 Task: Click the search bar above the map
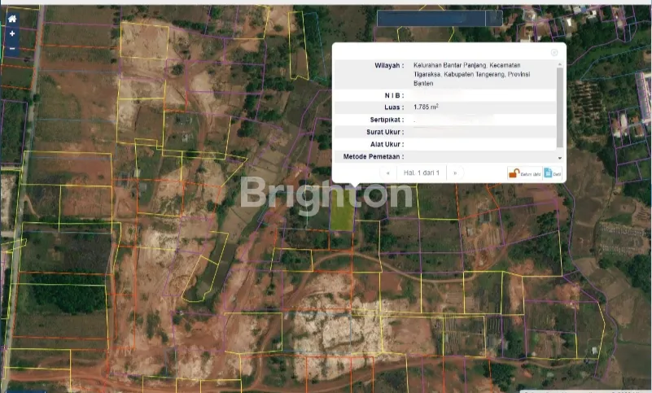click(431, 18)
